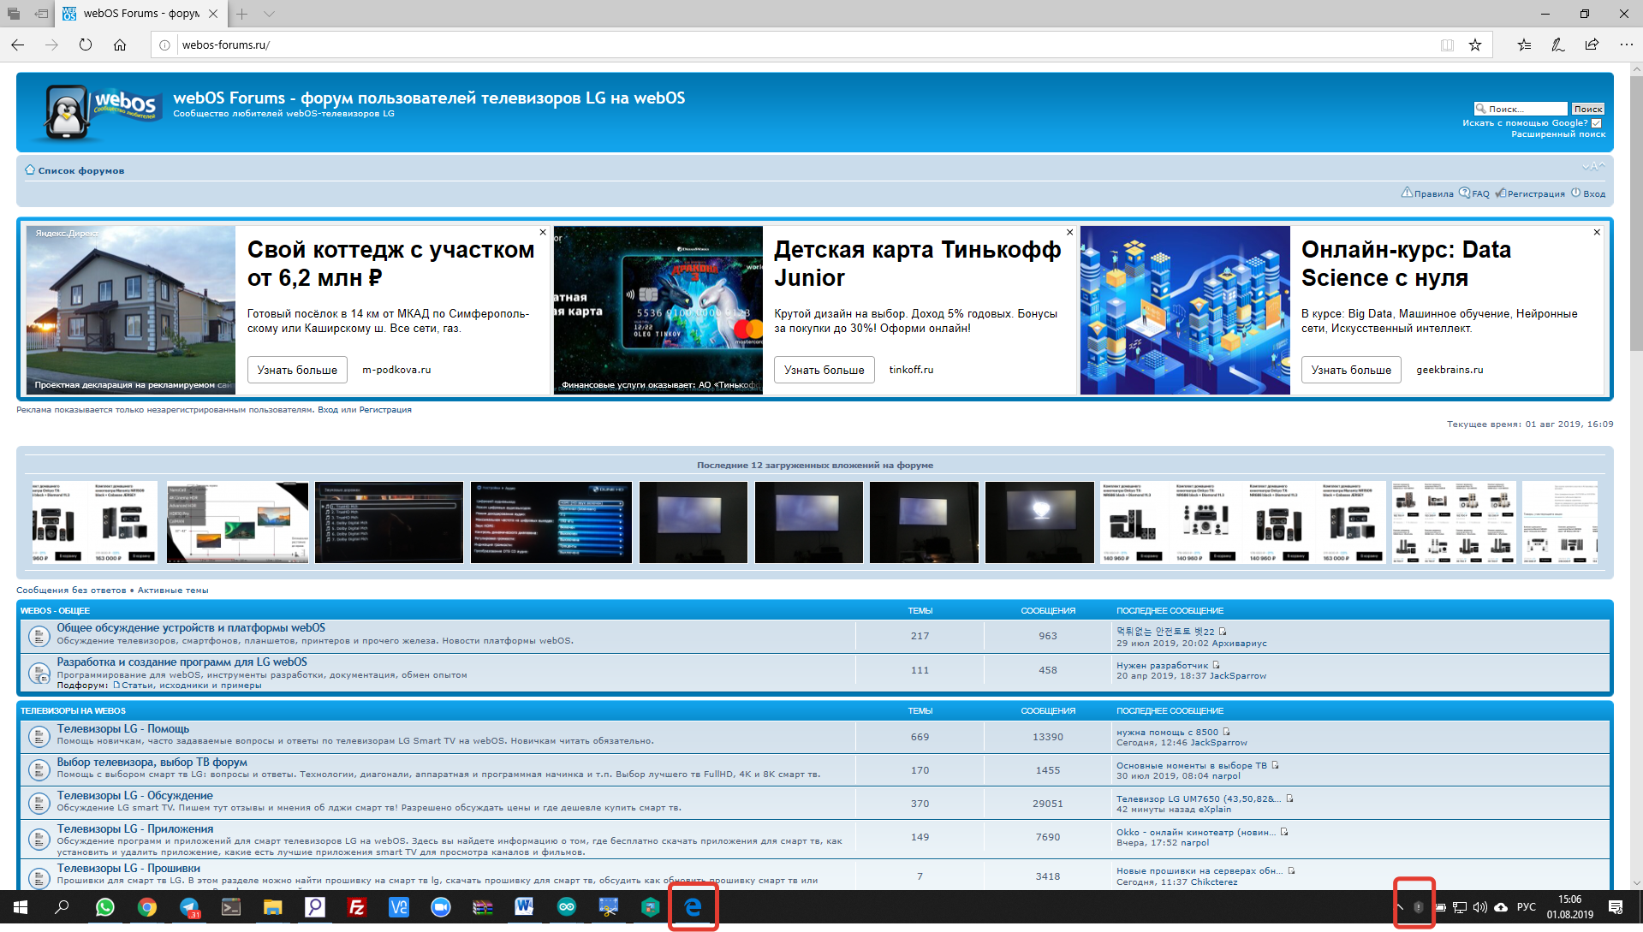Screen dimensions: 1643x932
Task: Open Edge Settings and more menu
Action: pyautogui.click(x=1626, y=45)
